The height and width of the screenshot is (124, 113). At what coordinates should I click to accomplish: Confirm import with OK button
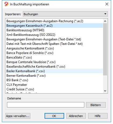[54, 116]
